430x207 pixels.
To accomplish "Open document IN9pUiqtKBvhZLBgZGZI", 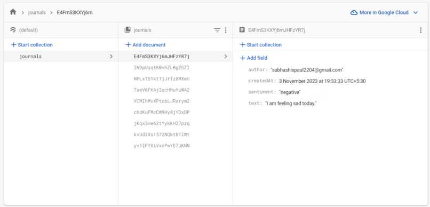I will coord(162,67).
